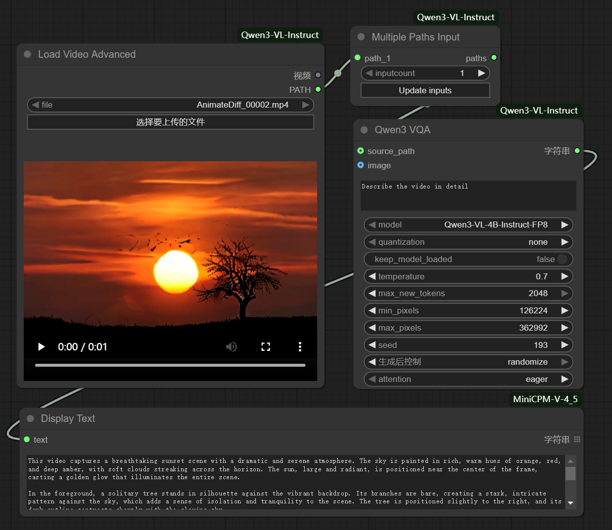Play the AnimateDiff video preview
Viewport: 612px width, 530px height.
[41, 346]
